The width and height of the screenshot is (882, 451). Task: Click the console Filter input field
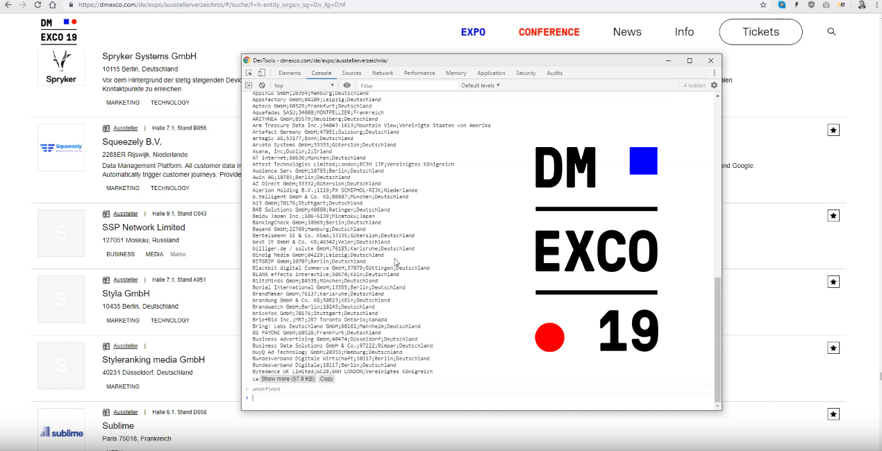(406, 85)
